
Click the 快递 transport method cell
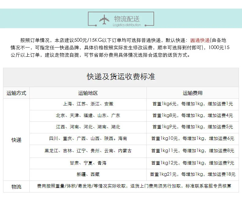(16, 140)
